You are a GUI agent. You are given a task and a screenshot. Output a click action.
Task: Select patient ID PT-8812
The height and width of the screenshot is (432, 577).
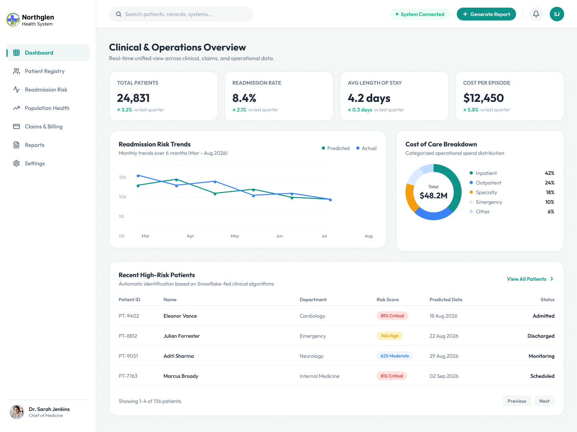[128, 336]
